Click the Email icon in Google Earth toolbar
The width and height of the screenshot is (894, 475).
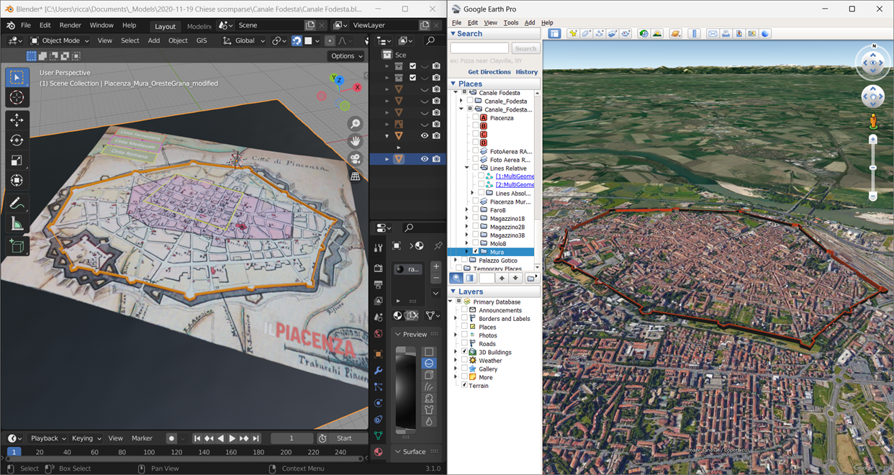(x=713, y=34)
